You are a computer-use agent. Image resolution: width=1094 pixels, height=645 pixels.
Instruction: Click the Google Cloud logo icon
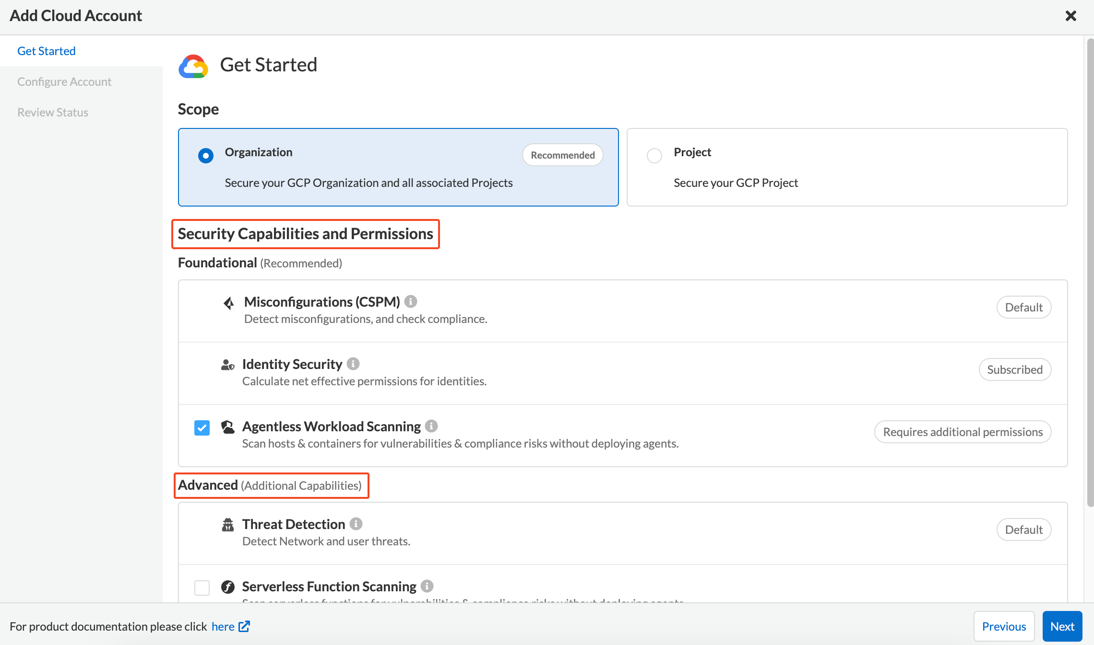[x=193, y=66]
